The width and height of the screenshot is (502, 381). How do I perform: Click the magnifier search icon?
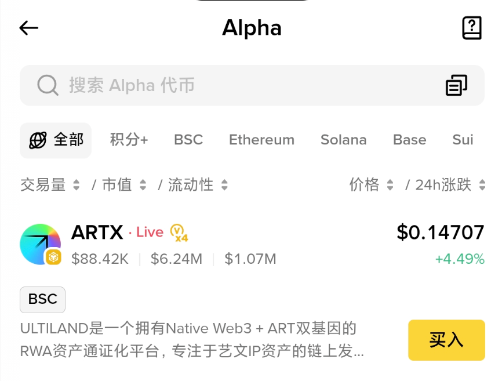coord(48,85)
